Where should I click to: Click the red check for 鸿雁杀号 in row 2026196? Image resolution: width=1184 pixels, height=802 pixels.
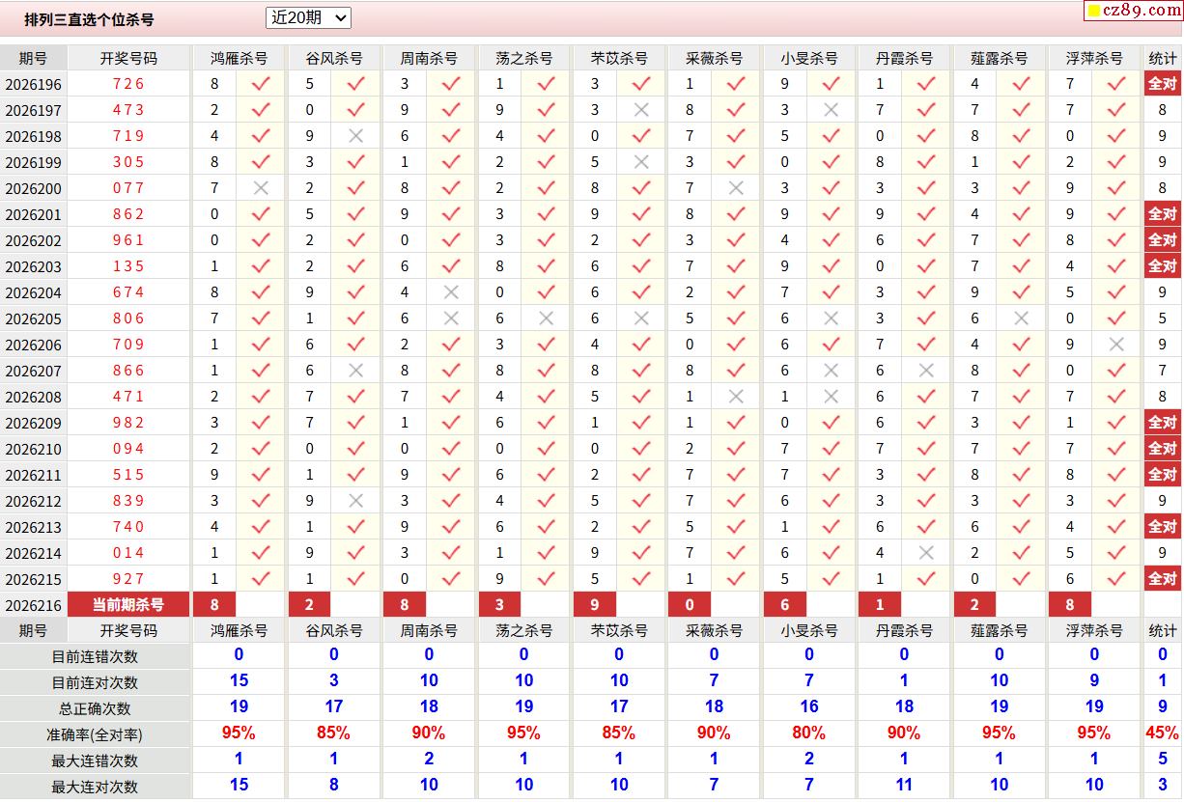(261, 84)
